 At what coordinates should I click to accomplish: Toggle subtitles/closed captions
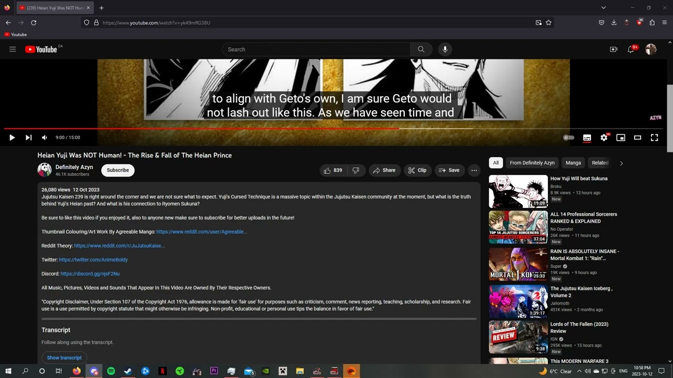click(x=587, y=138)
